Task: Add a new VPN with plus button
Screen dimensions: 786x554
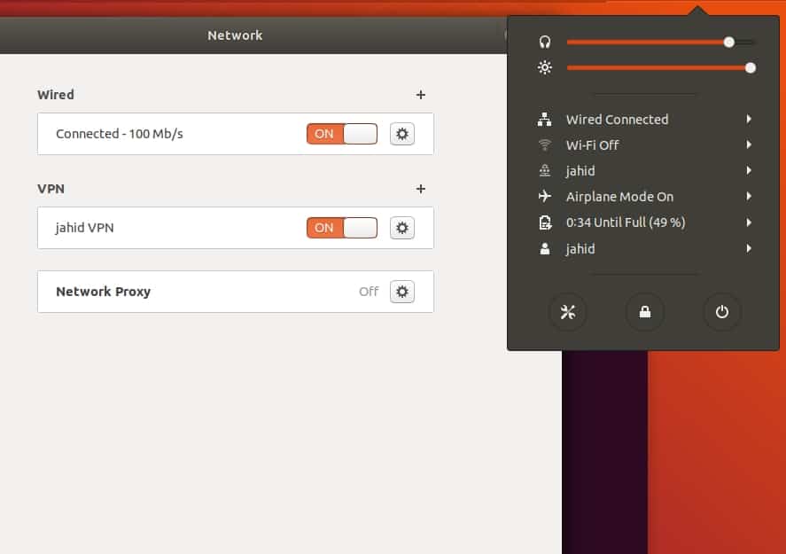Action: tap(421, 188)
